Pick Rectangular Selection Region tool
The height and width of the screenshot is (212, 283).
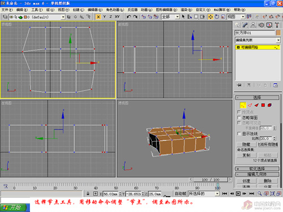click(196, 17)
